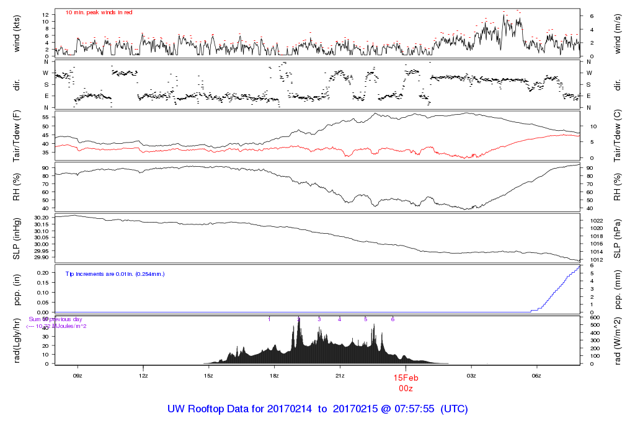The image size is (635, 434).
Task: Select the "1012" hPa tick label
Action: [x=597, y=260]
